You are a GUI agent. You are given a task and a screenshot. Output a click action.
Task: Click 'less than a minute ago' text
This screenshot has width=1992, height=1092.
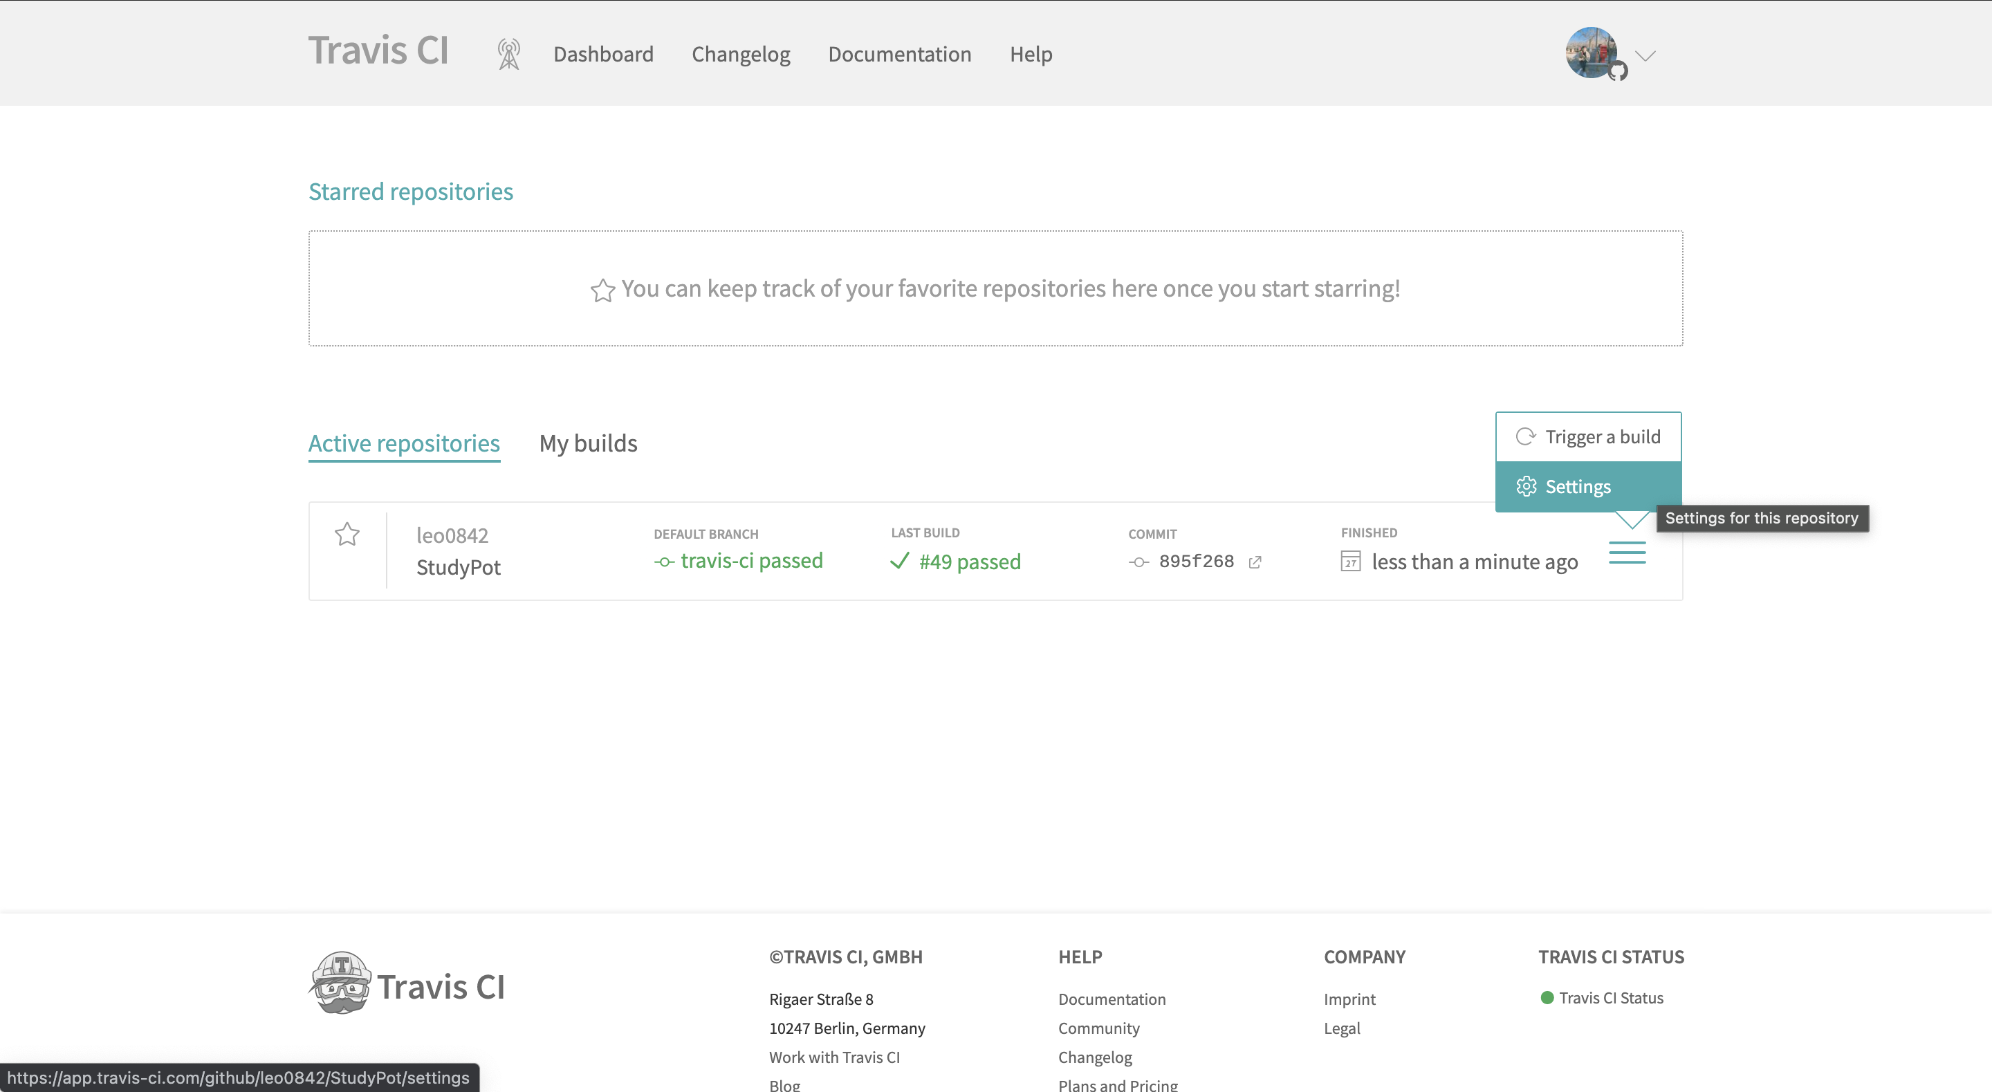click(1475, 562)
